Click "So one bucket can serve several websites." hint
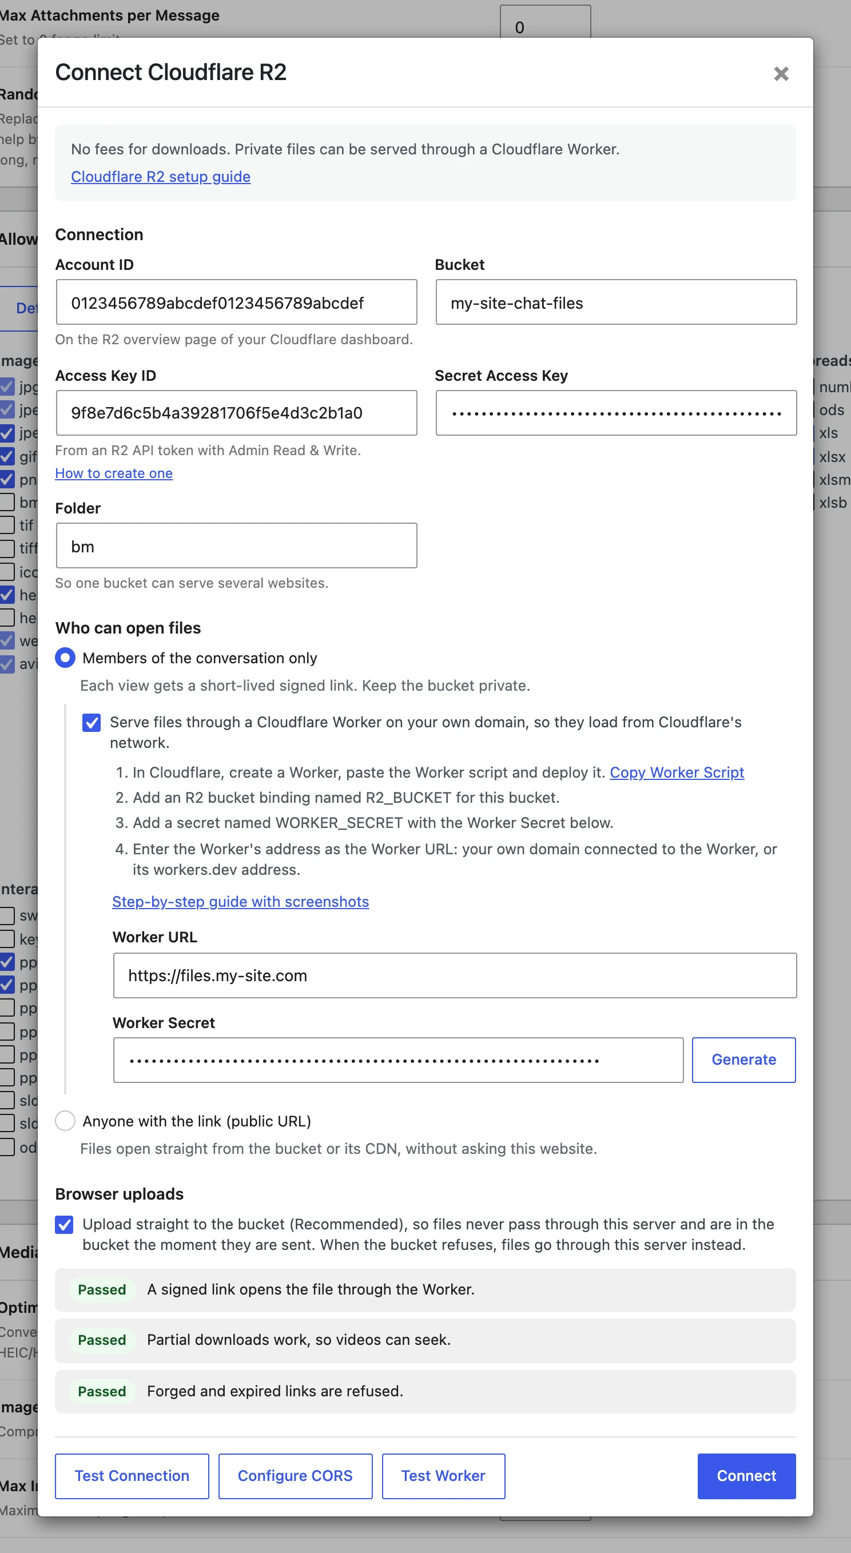The image size is (851, 1553). point(192,583)
